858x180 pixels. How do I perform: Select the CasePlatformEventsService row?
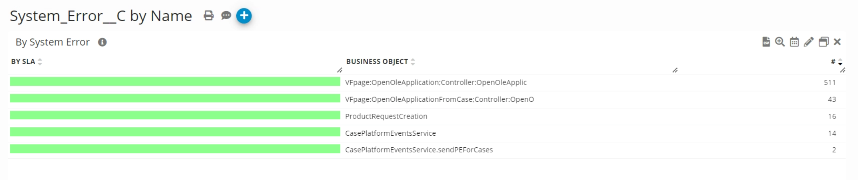pos(390,133)
